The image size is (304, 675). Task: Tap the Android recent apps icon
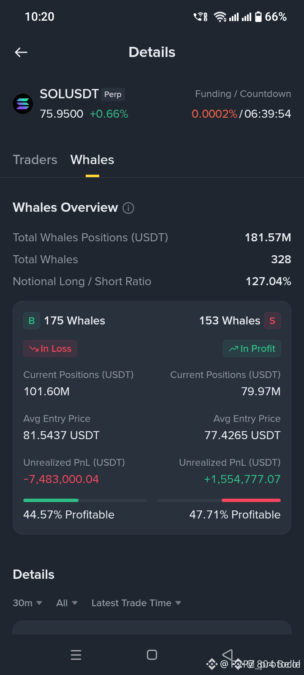tap(76, 655)
